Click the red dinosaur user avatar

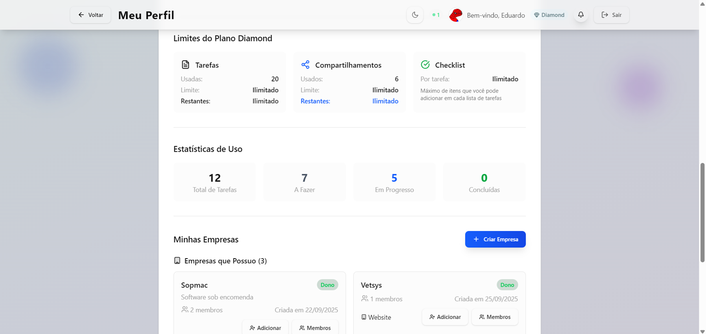(x=455, y=15)
